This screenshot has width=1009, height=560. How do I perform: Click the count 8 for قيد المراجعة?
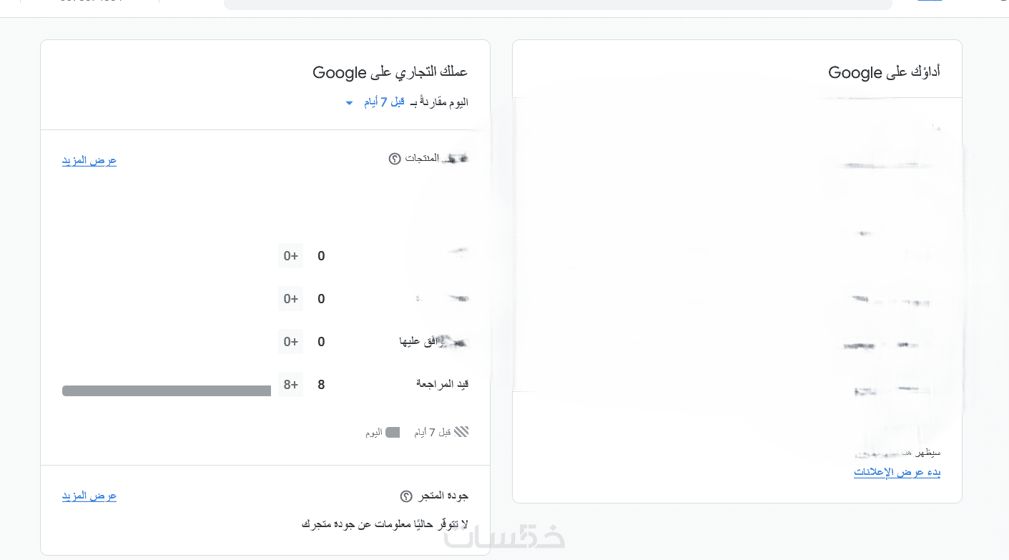pyautogui.click(x=321, y=385)
